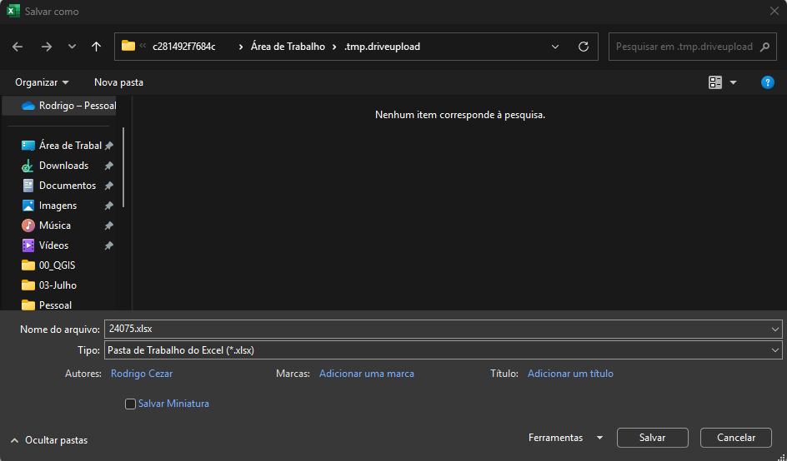This screenshot has height=461, width=787.
Task: Expand the file name suggestions dropdown
Action: coord(775,330)
